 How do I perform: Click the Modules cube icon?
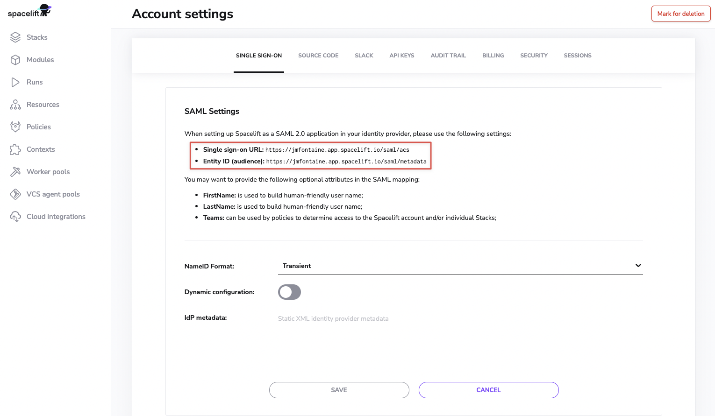click(x=15, y=60)
